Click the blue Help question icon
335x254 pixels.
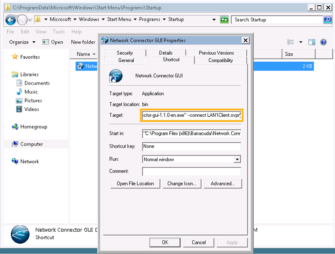tap(323, 42)
